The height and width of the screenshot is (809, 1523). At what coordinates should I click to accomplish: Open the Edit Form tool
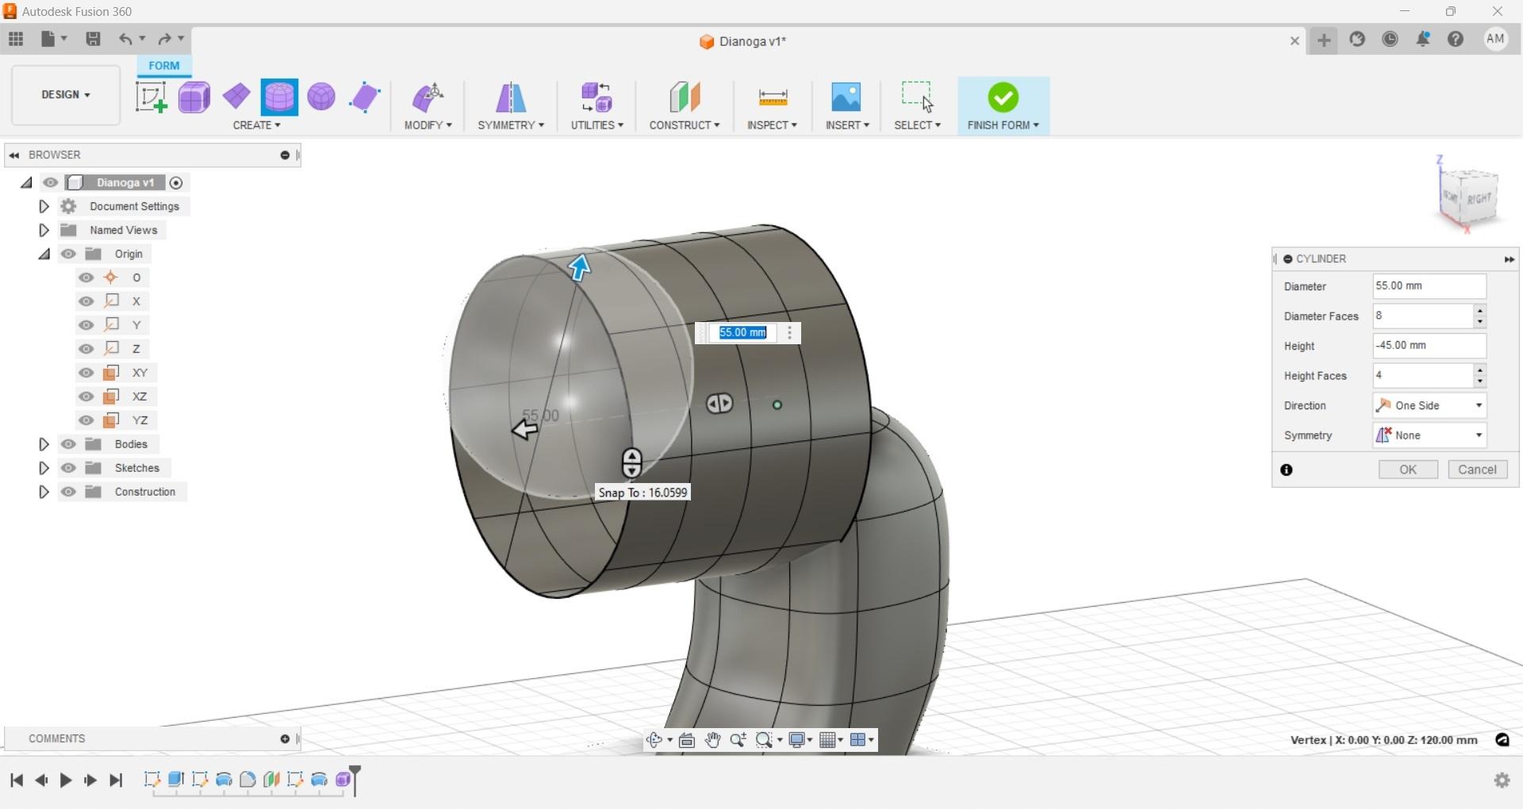428,97
